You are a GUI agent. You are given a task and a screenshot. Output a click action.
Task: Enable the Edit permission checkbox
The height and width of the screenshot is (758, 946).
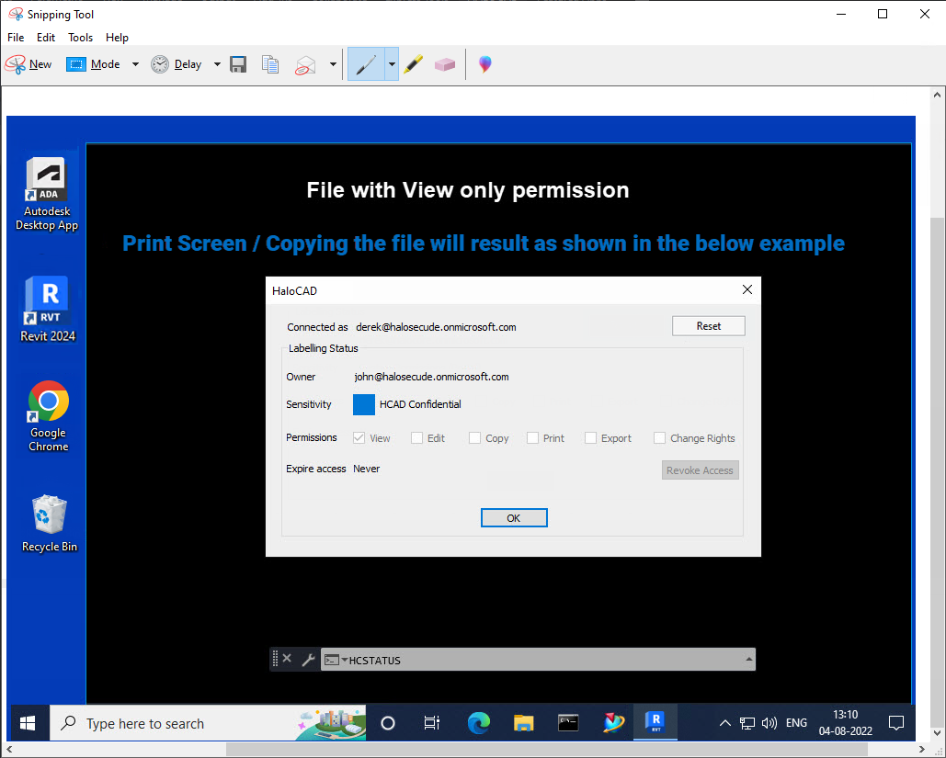click(417, 438)
